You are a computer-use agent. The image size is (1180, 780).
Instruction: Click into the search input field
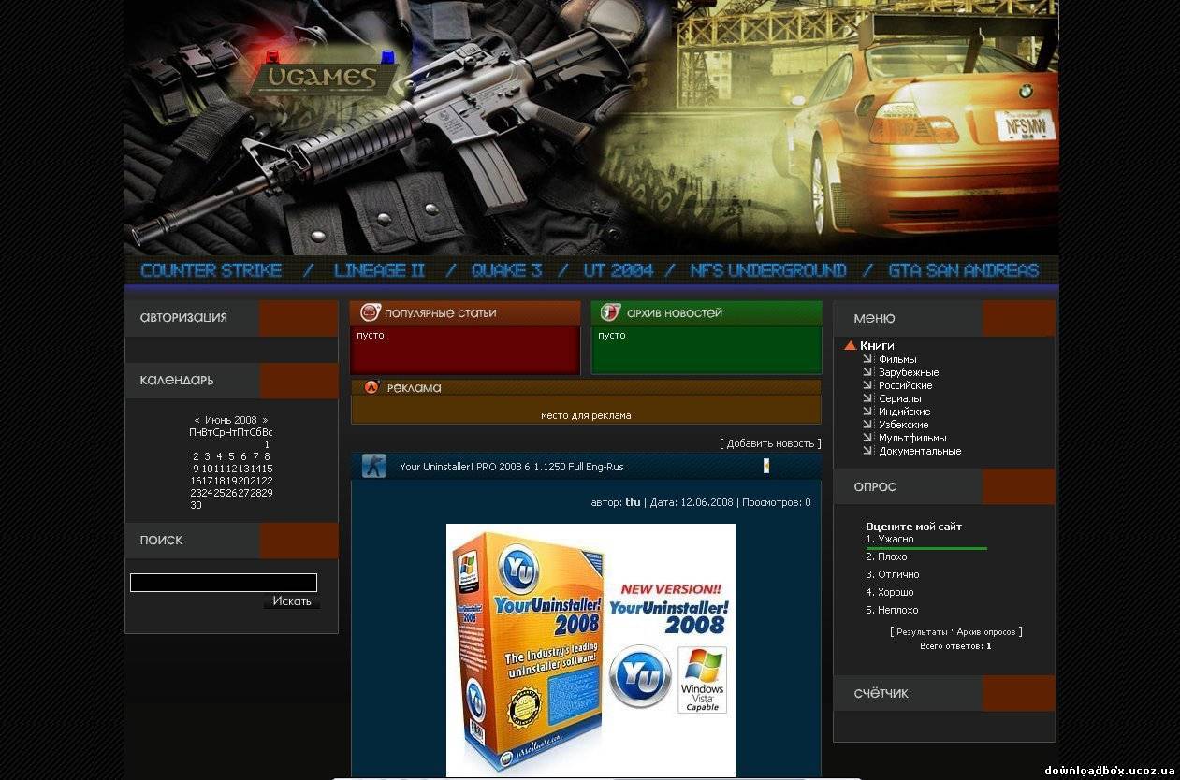pos(224,583)
